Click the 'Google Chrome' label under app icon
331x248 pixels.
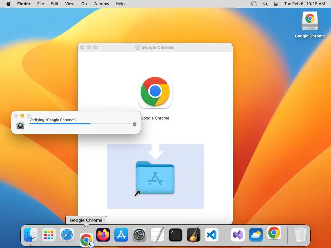(x=155, y=118)
